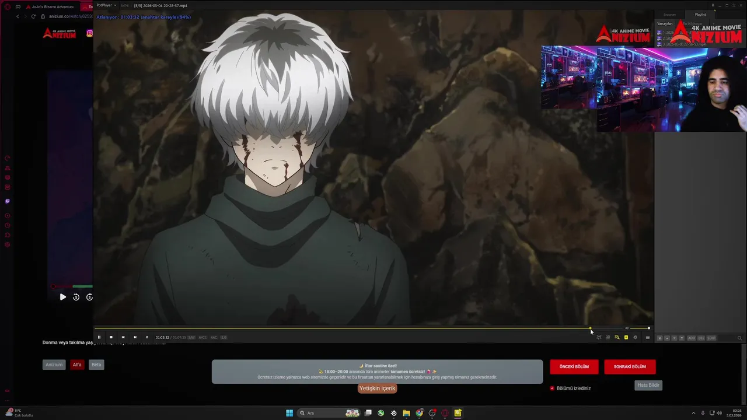747x420 pixels.
Task: Open the PotPlayer main menu dropdown
Action: 106,5
